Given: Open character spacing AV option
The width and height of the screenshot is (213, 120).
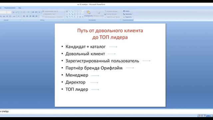Looking at the screenshot, I should click(x=10, y=16).
